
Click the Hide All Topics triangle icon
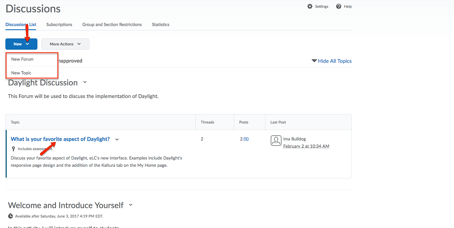click(x=314, y=61)
